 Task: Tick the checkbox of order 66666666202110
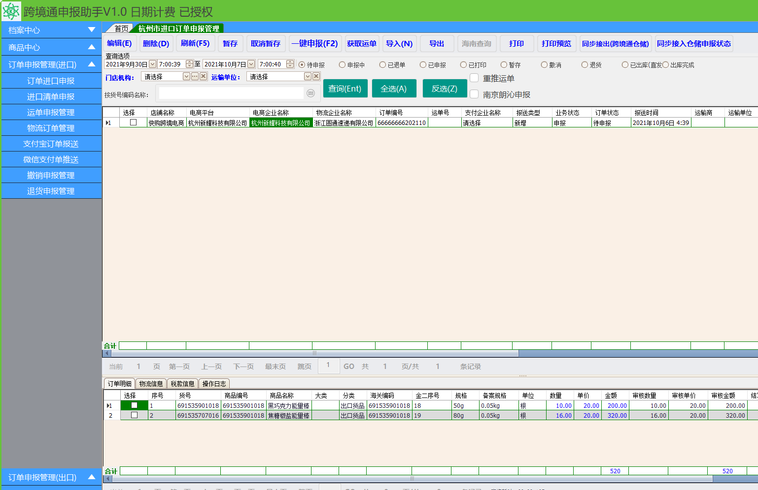coord(133,122)
